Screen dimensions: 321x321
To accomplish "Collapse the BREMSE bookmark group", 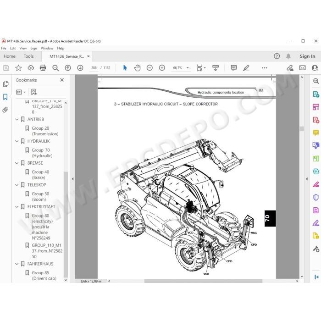I will [17, 163].
